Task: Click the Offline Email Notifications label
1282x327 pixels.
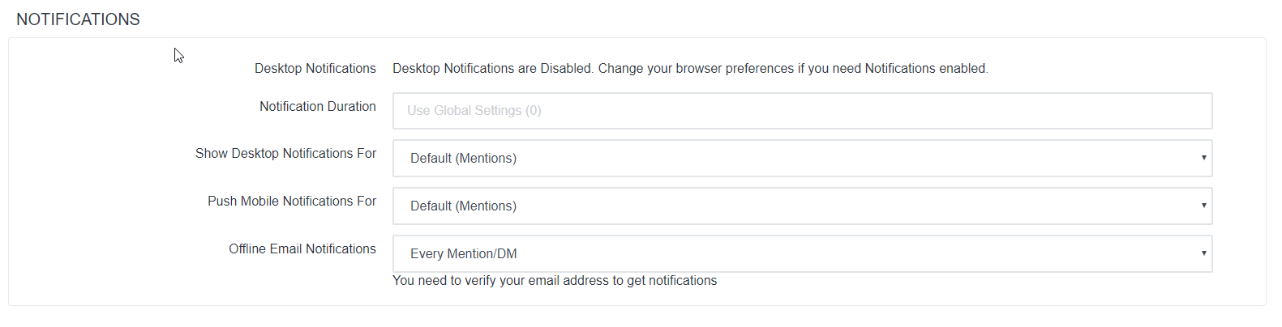Action: pos(302,249)
